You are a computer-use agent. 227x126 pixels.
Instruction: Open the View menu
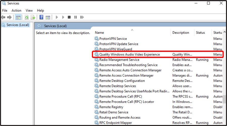(29, 11)
